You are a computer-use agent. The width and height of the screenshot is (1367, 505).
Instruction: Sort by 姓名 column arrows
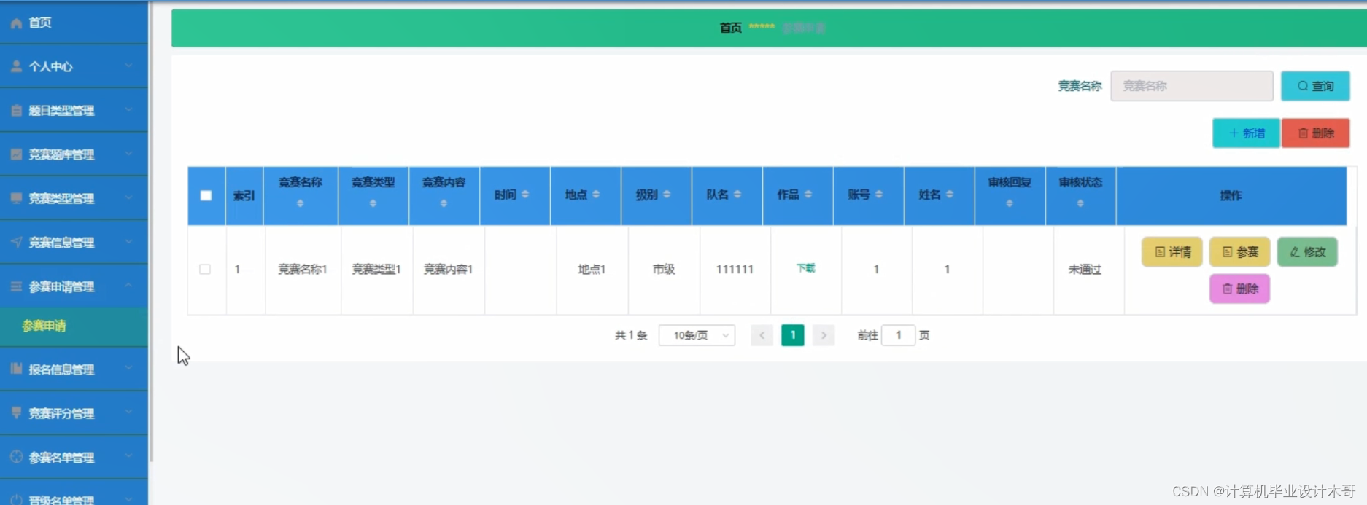(x=950, y=195)
